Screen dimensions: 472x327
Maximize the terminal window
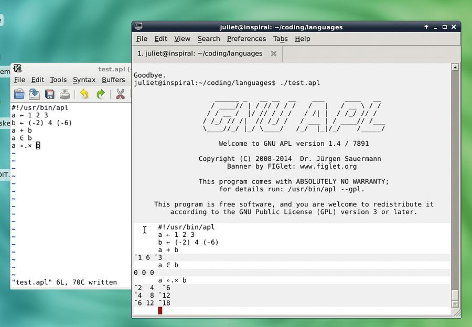[444, 27]
